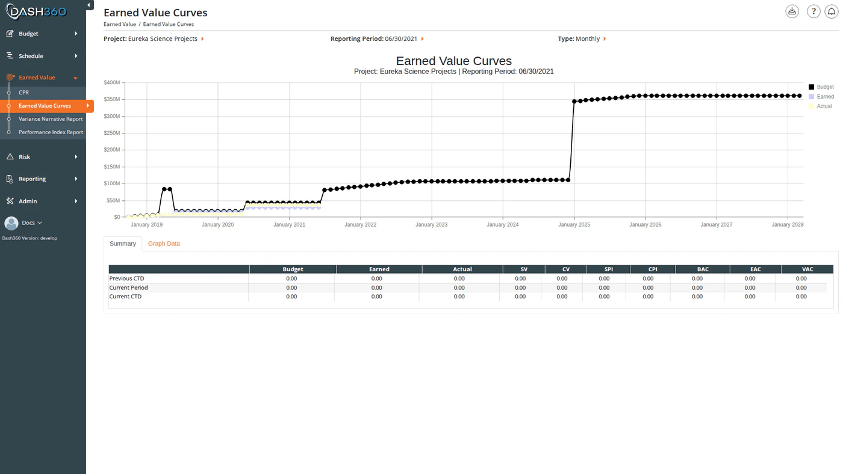Screen dimensions: 843x474
Task: Click the Admin tools icon
Action: pyautogui.click(x=9, y=200)
